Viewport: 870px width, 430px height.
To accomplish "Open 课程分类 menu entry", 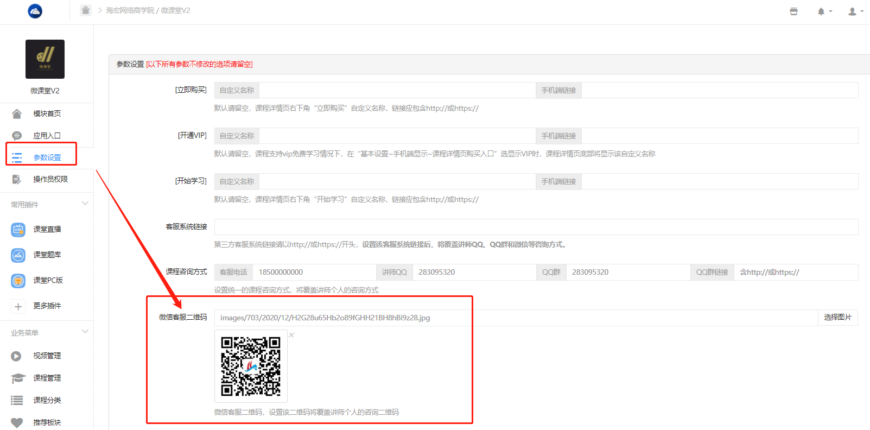I will (x=47, y=400).
